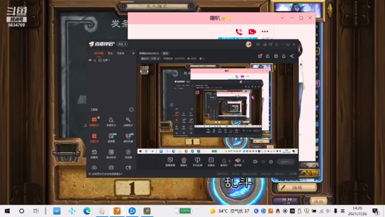Viewport: 385px width, 217px height.
Task: Add a new scene with plus button
Action: tap(133, 53)
